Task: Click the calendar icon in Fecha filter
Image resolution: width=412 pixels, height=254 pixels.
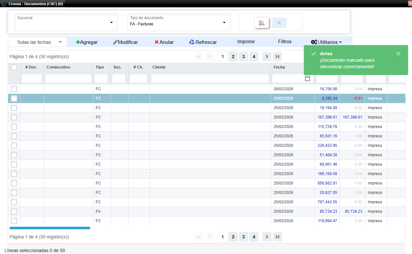Action: point(307,78)
